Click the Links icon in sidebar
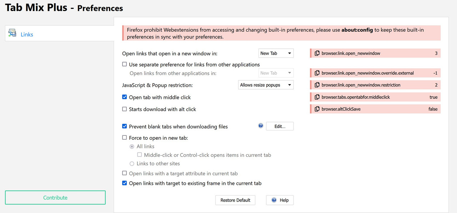 [12, 33]
